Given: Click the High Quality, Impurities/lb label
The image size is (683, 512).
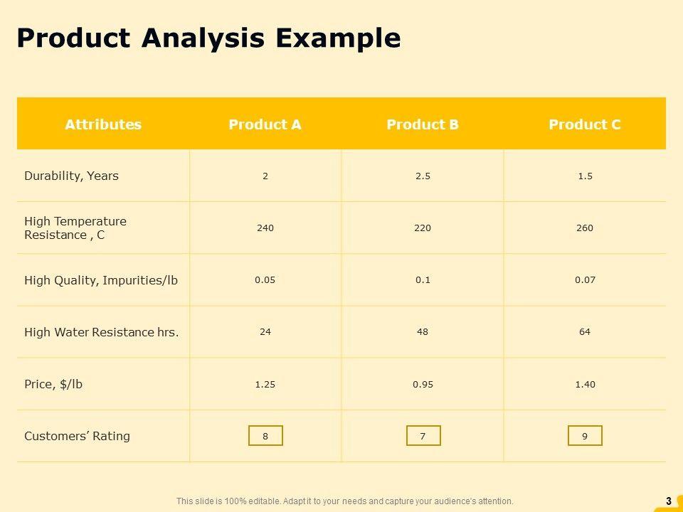Looking at the screenshot, I should point(101,280).
